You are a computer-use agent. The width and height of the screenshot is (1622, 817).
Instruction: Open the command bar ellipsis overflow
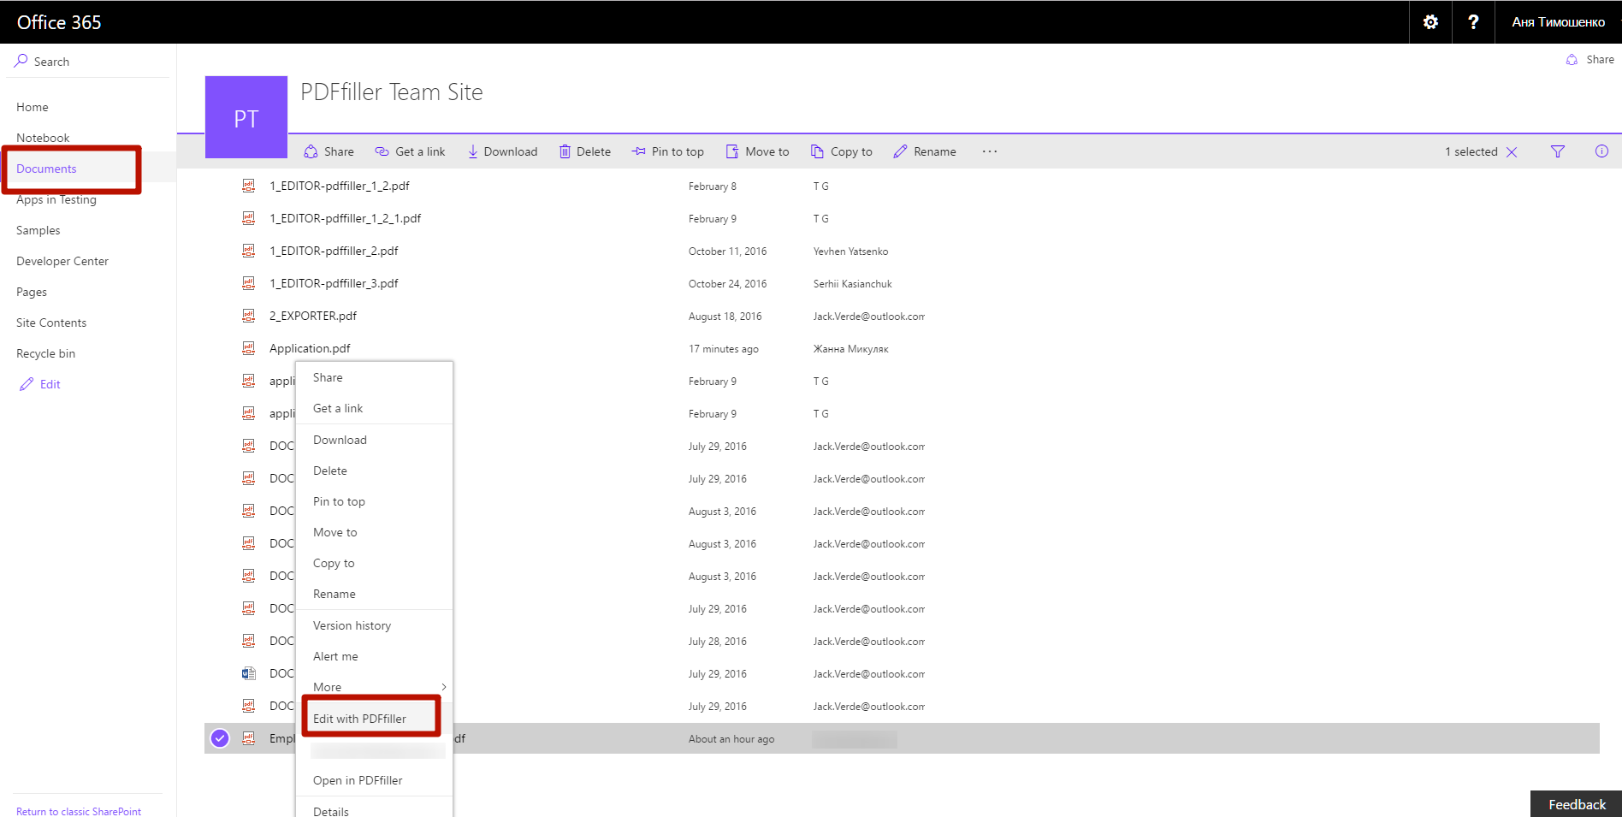coord(990,151)
